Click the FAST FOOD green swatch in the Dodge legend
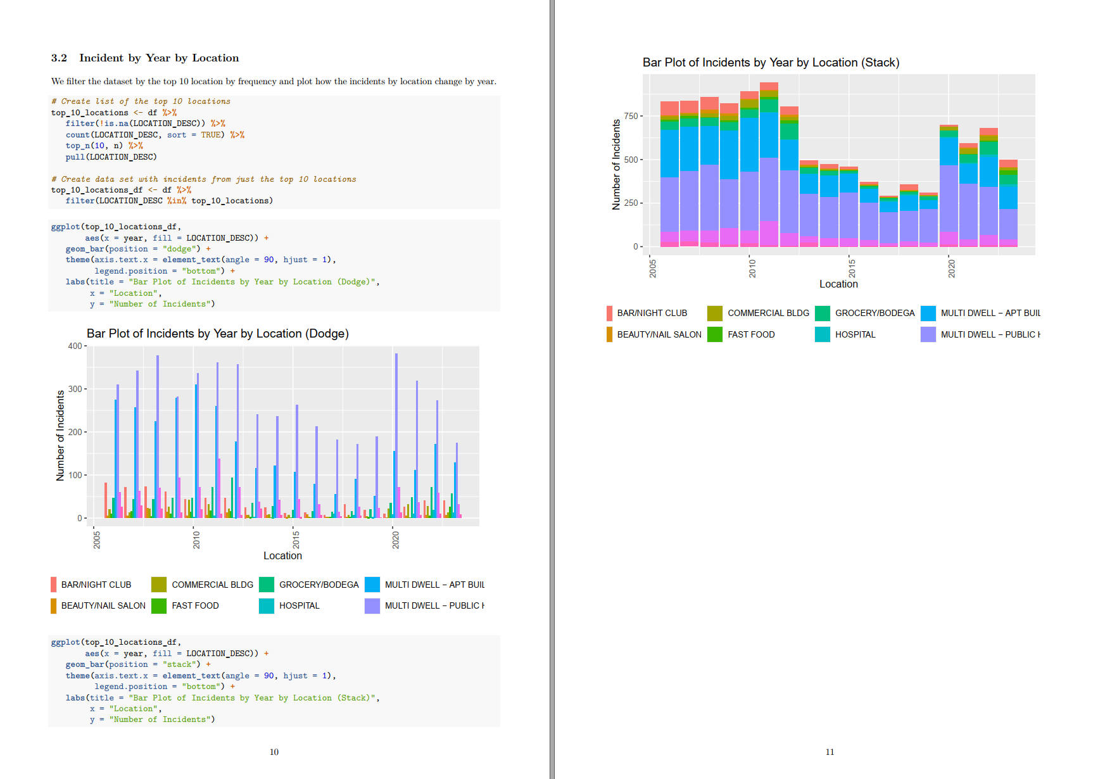 click(x=159, y=605)
